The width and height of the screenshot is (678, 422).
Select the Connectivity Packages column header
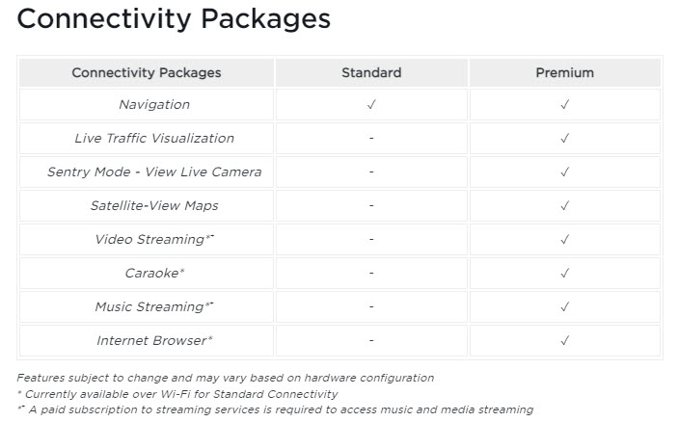click(147, 72)
